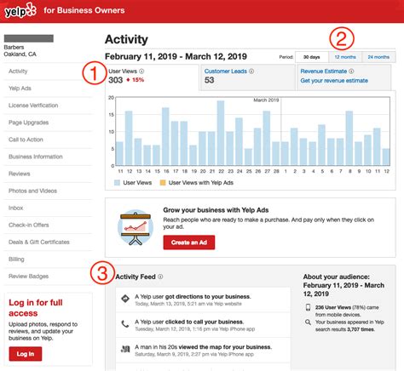Image resolution: width=404 pixels, height=371 pixels.
Task: Open Reviews in the sidebar
Action: (x=48, y=174)
